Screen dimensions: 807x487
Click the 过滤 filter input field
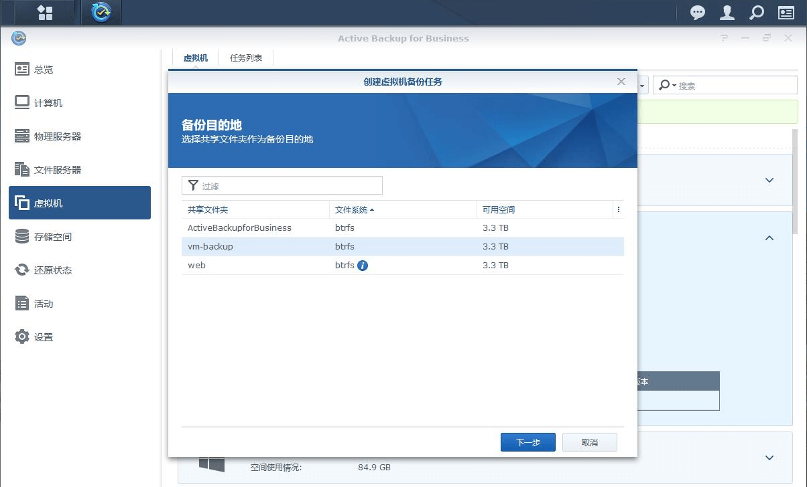[288, 186]
